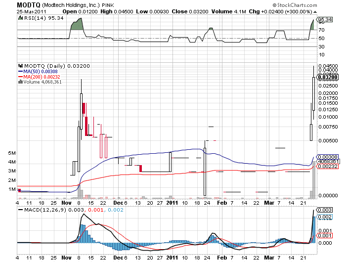Click the Close 0.03200 value
The height and width of the screenshot is (262, 346).
[190, 12]
